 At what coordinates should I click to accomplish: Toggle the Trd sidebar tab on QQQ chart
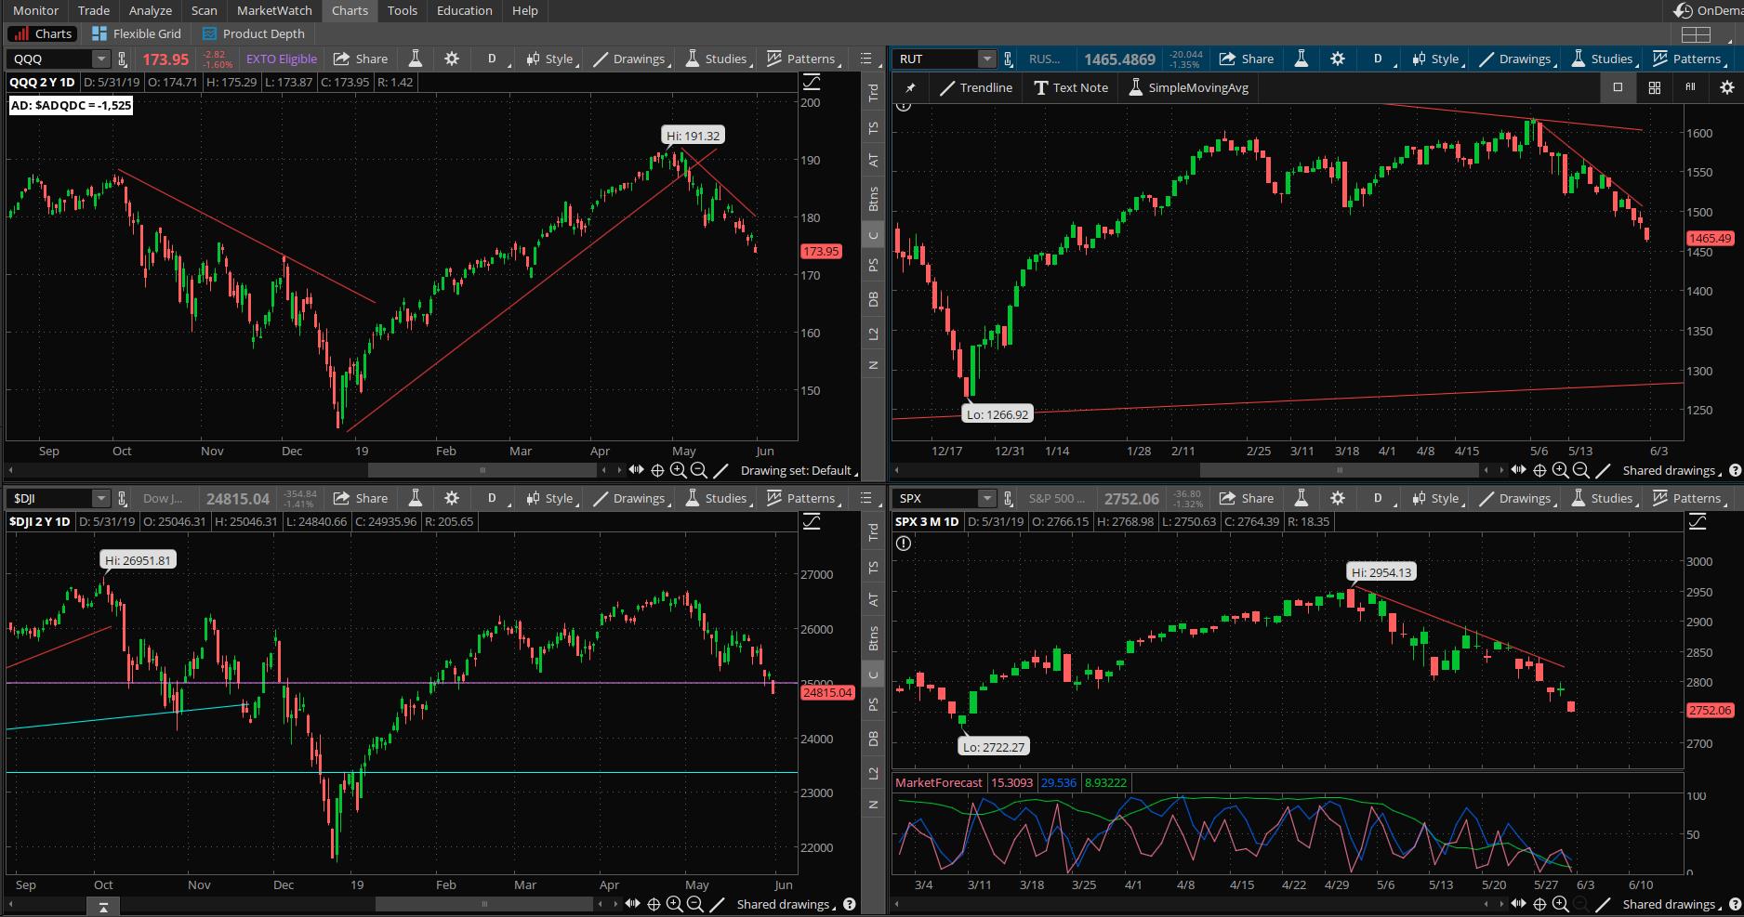(x=873, y=92)
